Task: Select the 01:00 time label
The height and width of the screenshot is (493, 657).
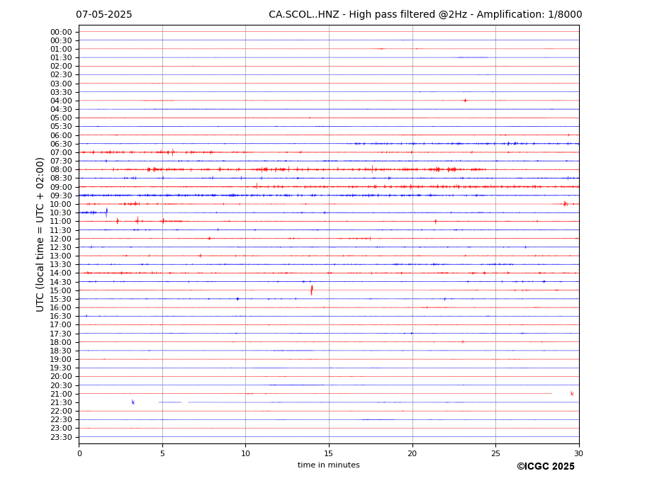Action: (61, 50)
